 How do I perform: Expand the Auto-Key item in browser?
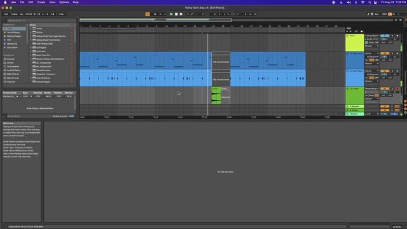[x=31, y=52]
